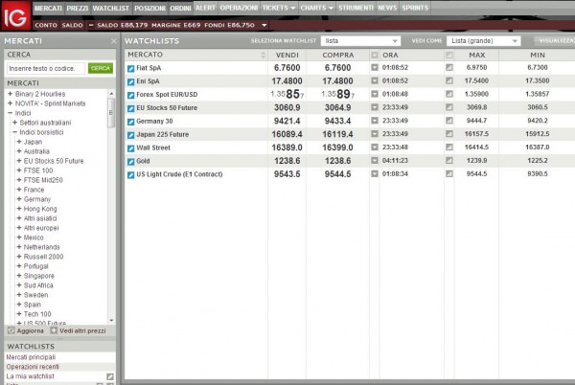Viewport: 575px width, 385px height.
Task: Close the Mercati panel with the X
Action: click(114, 41)
